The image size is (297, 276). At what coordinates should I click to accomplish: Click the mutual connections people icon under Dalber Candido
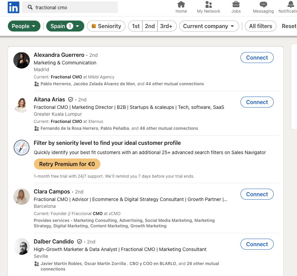(36, 264)
